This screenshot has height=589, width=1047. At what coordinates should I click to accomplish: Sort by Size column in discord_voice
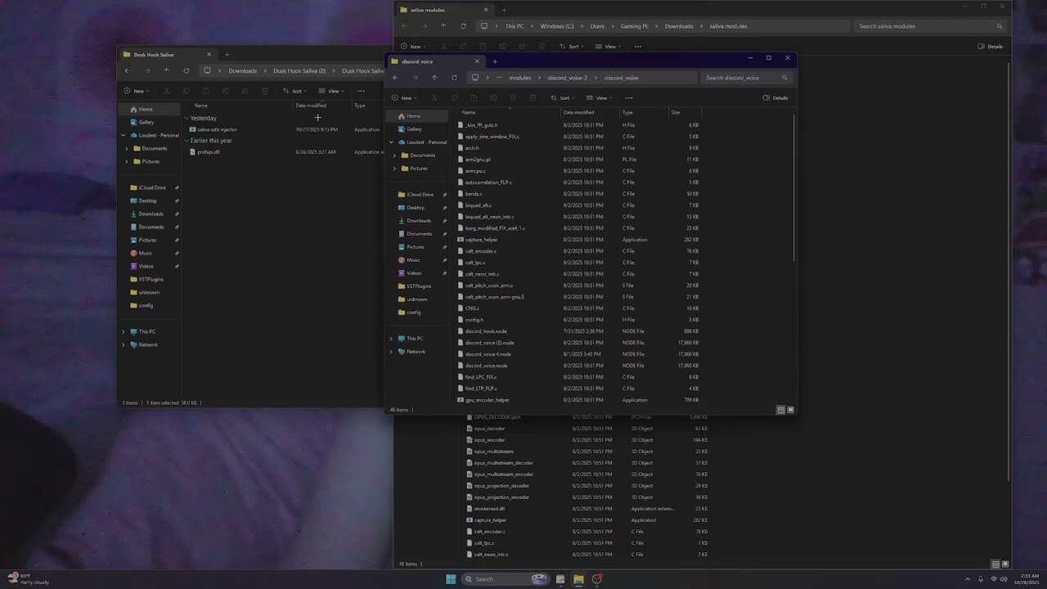pyautogui.click(x=676, y=112)
